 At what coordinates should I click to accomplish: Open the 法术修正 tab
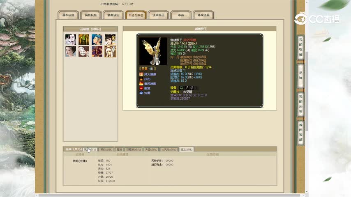pyautogui.click(x=158, y=15)
